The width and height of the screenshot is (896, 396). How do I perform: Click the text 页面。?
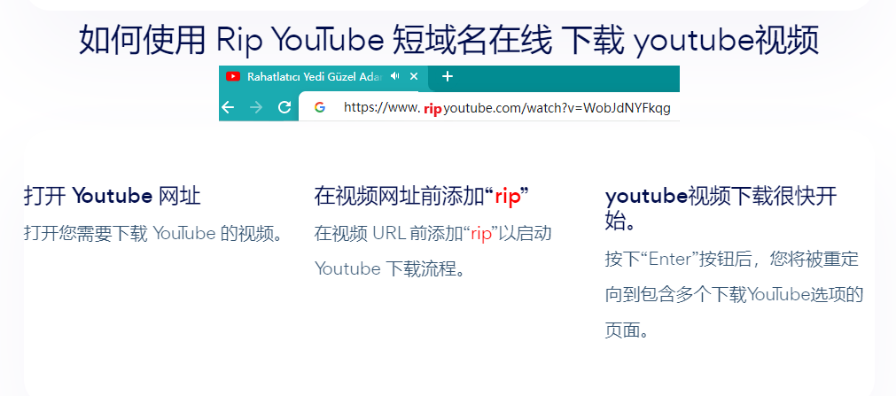tap(627, 330)
